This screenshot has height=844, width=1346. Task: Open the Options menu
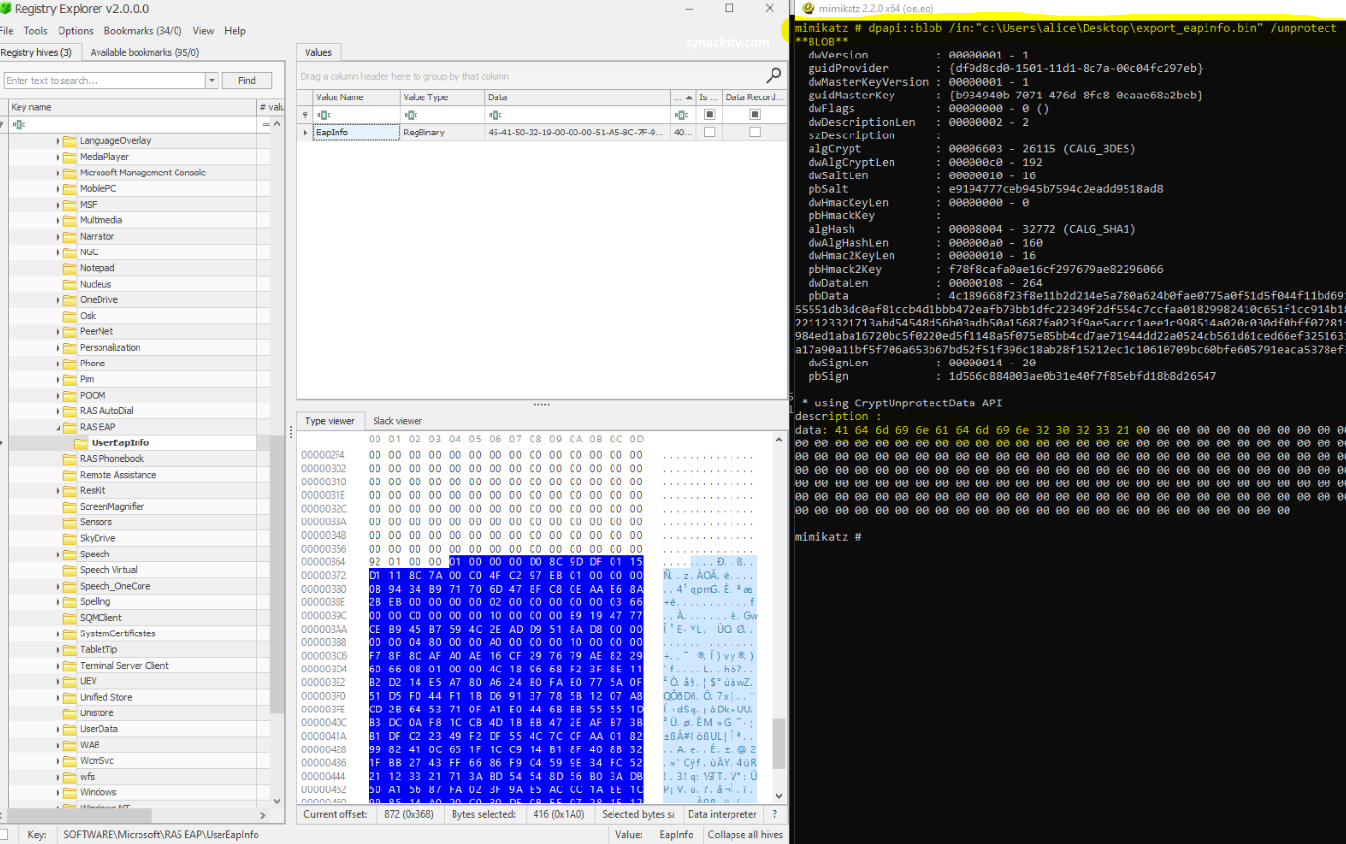[76, 31]
